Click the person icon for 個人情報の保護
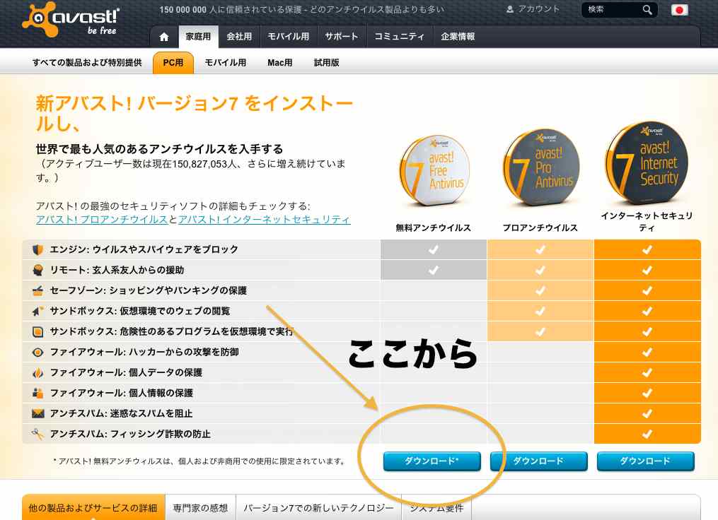The width and height of the screenshot is (718, 520). tap(38, 393)
